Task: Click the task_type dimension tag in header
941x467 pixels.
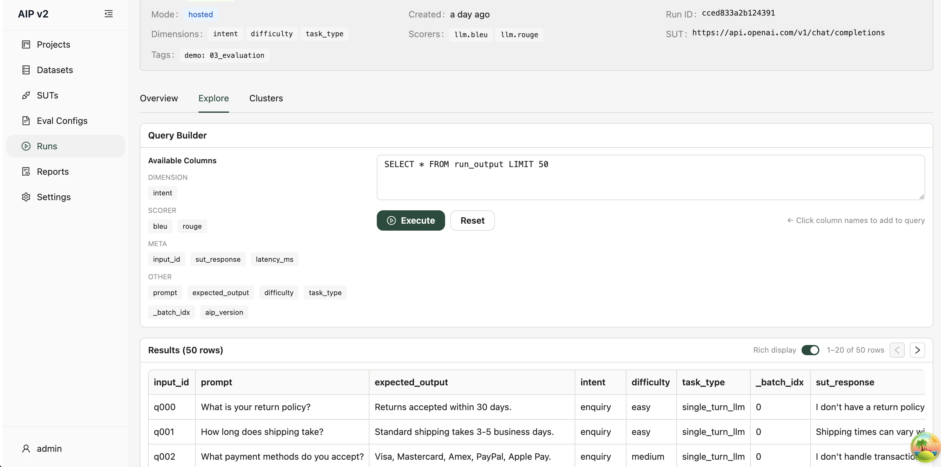Action: click(x=324, y=34)
